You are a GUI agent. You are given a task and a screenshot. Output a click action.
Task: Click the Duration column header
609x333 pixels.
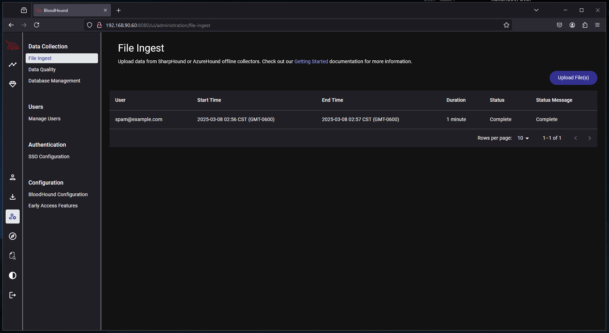pos(456,100)
